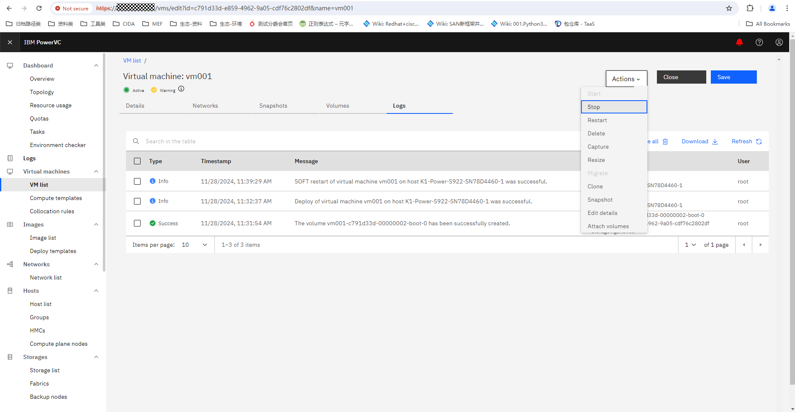Switch to the Snapshots tab
The height and width of the screenshot is (412, 795).
[286, 106]
